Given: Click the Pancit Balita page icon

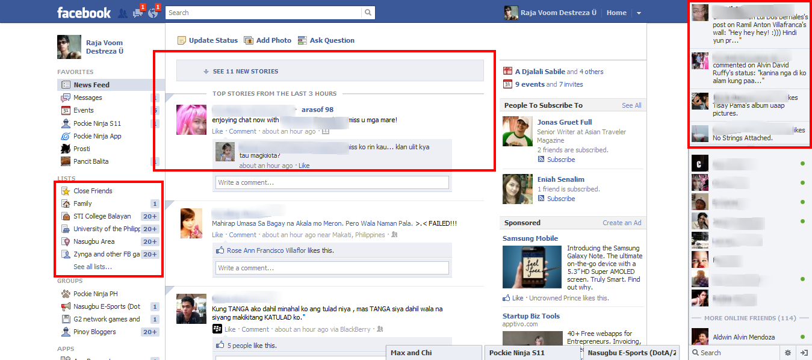Looking at the screenshot, I should [66, 161].
